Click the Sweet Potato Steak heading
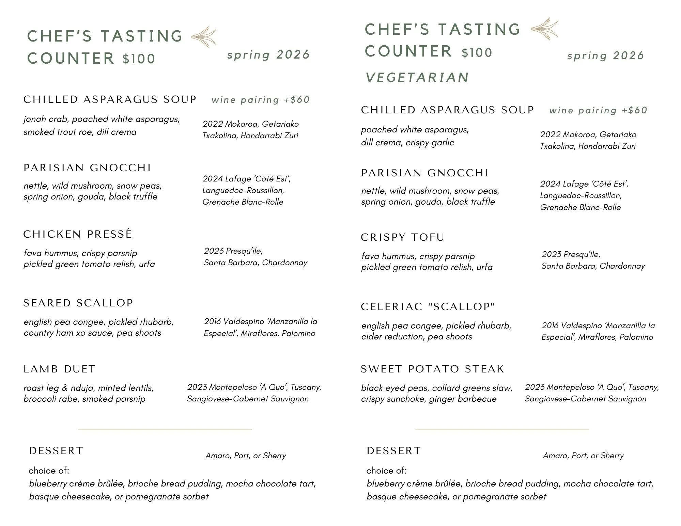Screen dimensions: 681x526 [x=432, y=369]
